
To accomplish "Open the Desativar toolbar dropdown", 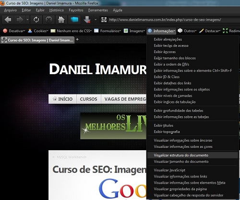I will click(14, 31).
